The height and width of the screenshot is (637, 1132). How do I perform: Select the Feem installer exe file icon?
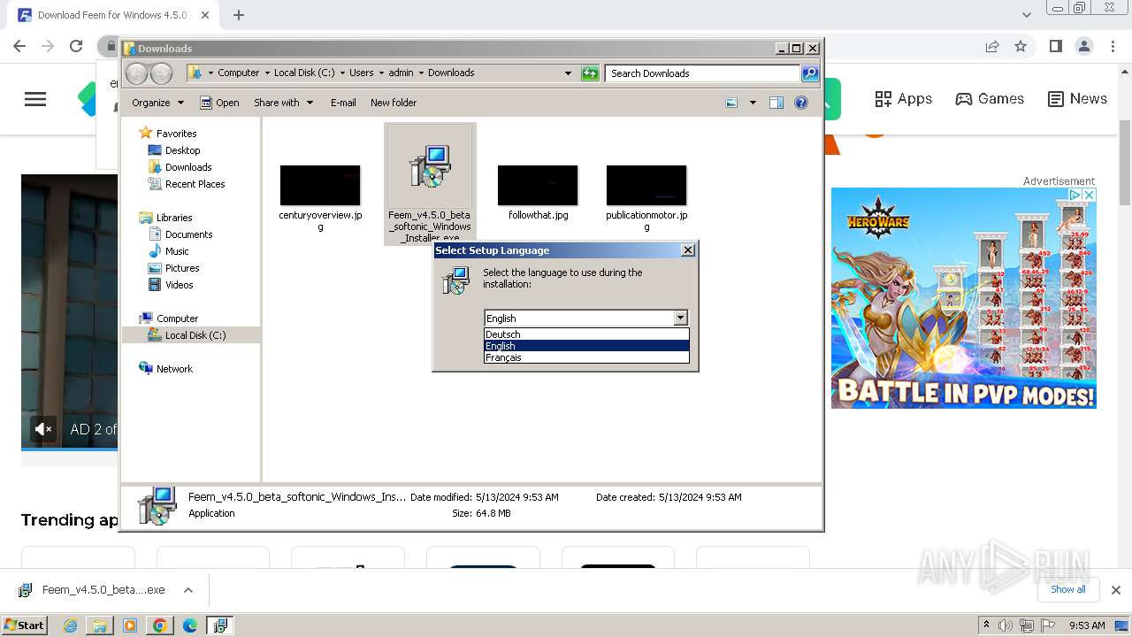tap(430, 168)
